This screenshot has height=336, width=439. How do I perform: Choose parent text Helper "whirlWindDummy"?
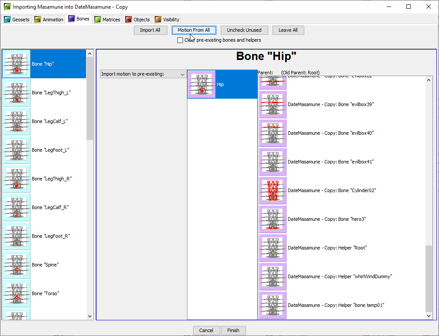coord(340,276)
